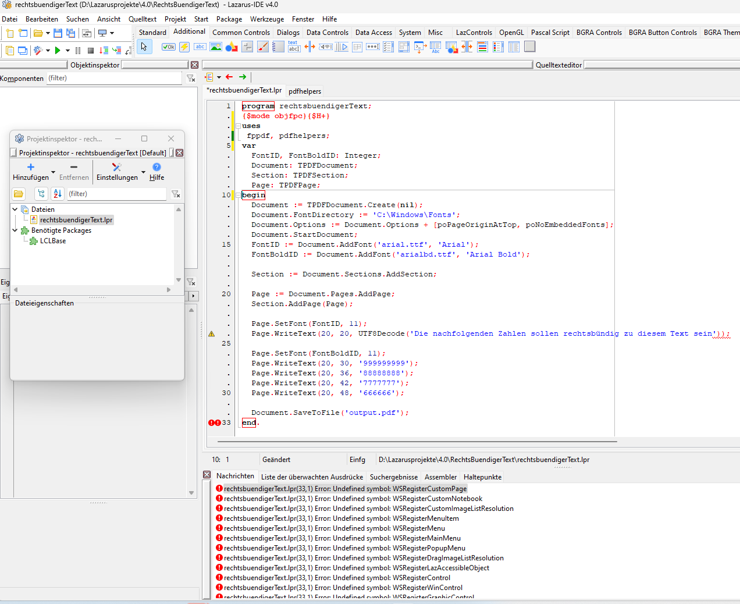Click the Stop program square icon
Viewport: 740px width, 604px height.
click(90, 51)
